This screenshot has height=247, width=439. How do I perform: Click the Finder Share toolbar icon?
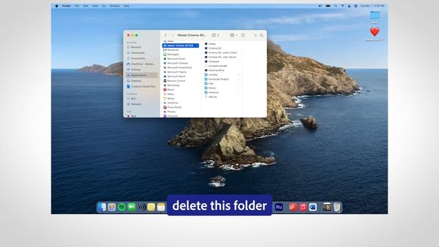(243, 35)
